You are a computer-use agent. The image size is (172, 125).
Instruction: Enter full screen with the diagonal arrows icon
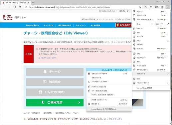(x=168, y=24)
